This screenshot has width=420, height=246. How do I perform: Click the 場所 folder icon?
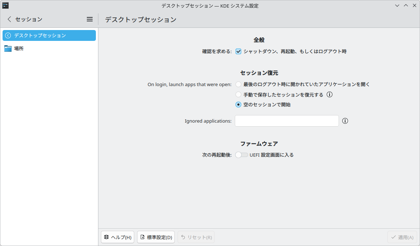click(8, 48)
